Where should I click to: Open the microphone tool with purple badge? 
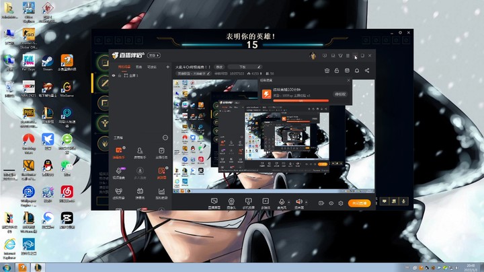click(x=118, y=173)
